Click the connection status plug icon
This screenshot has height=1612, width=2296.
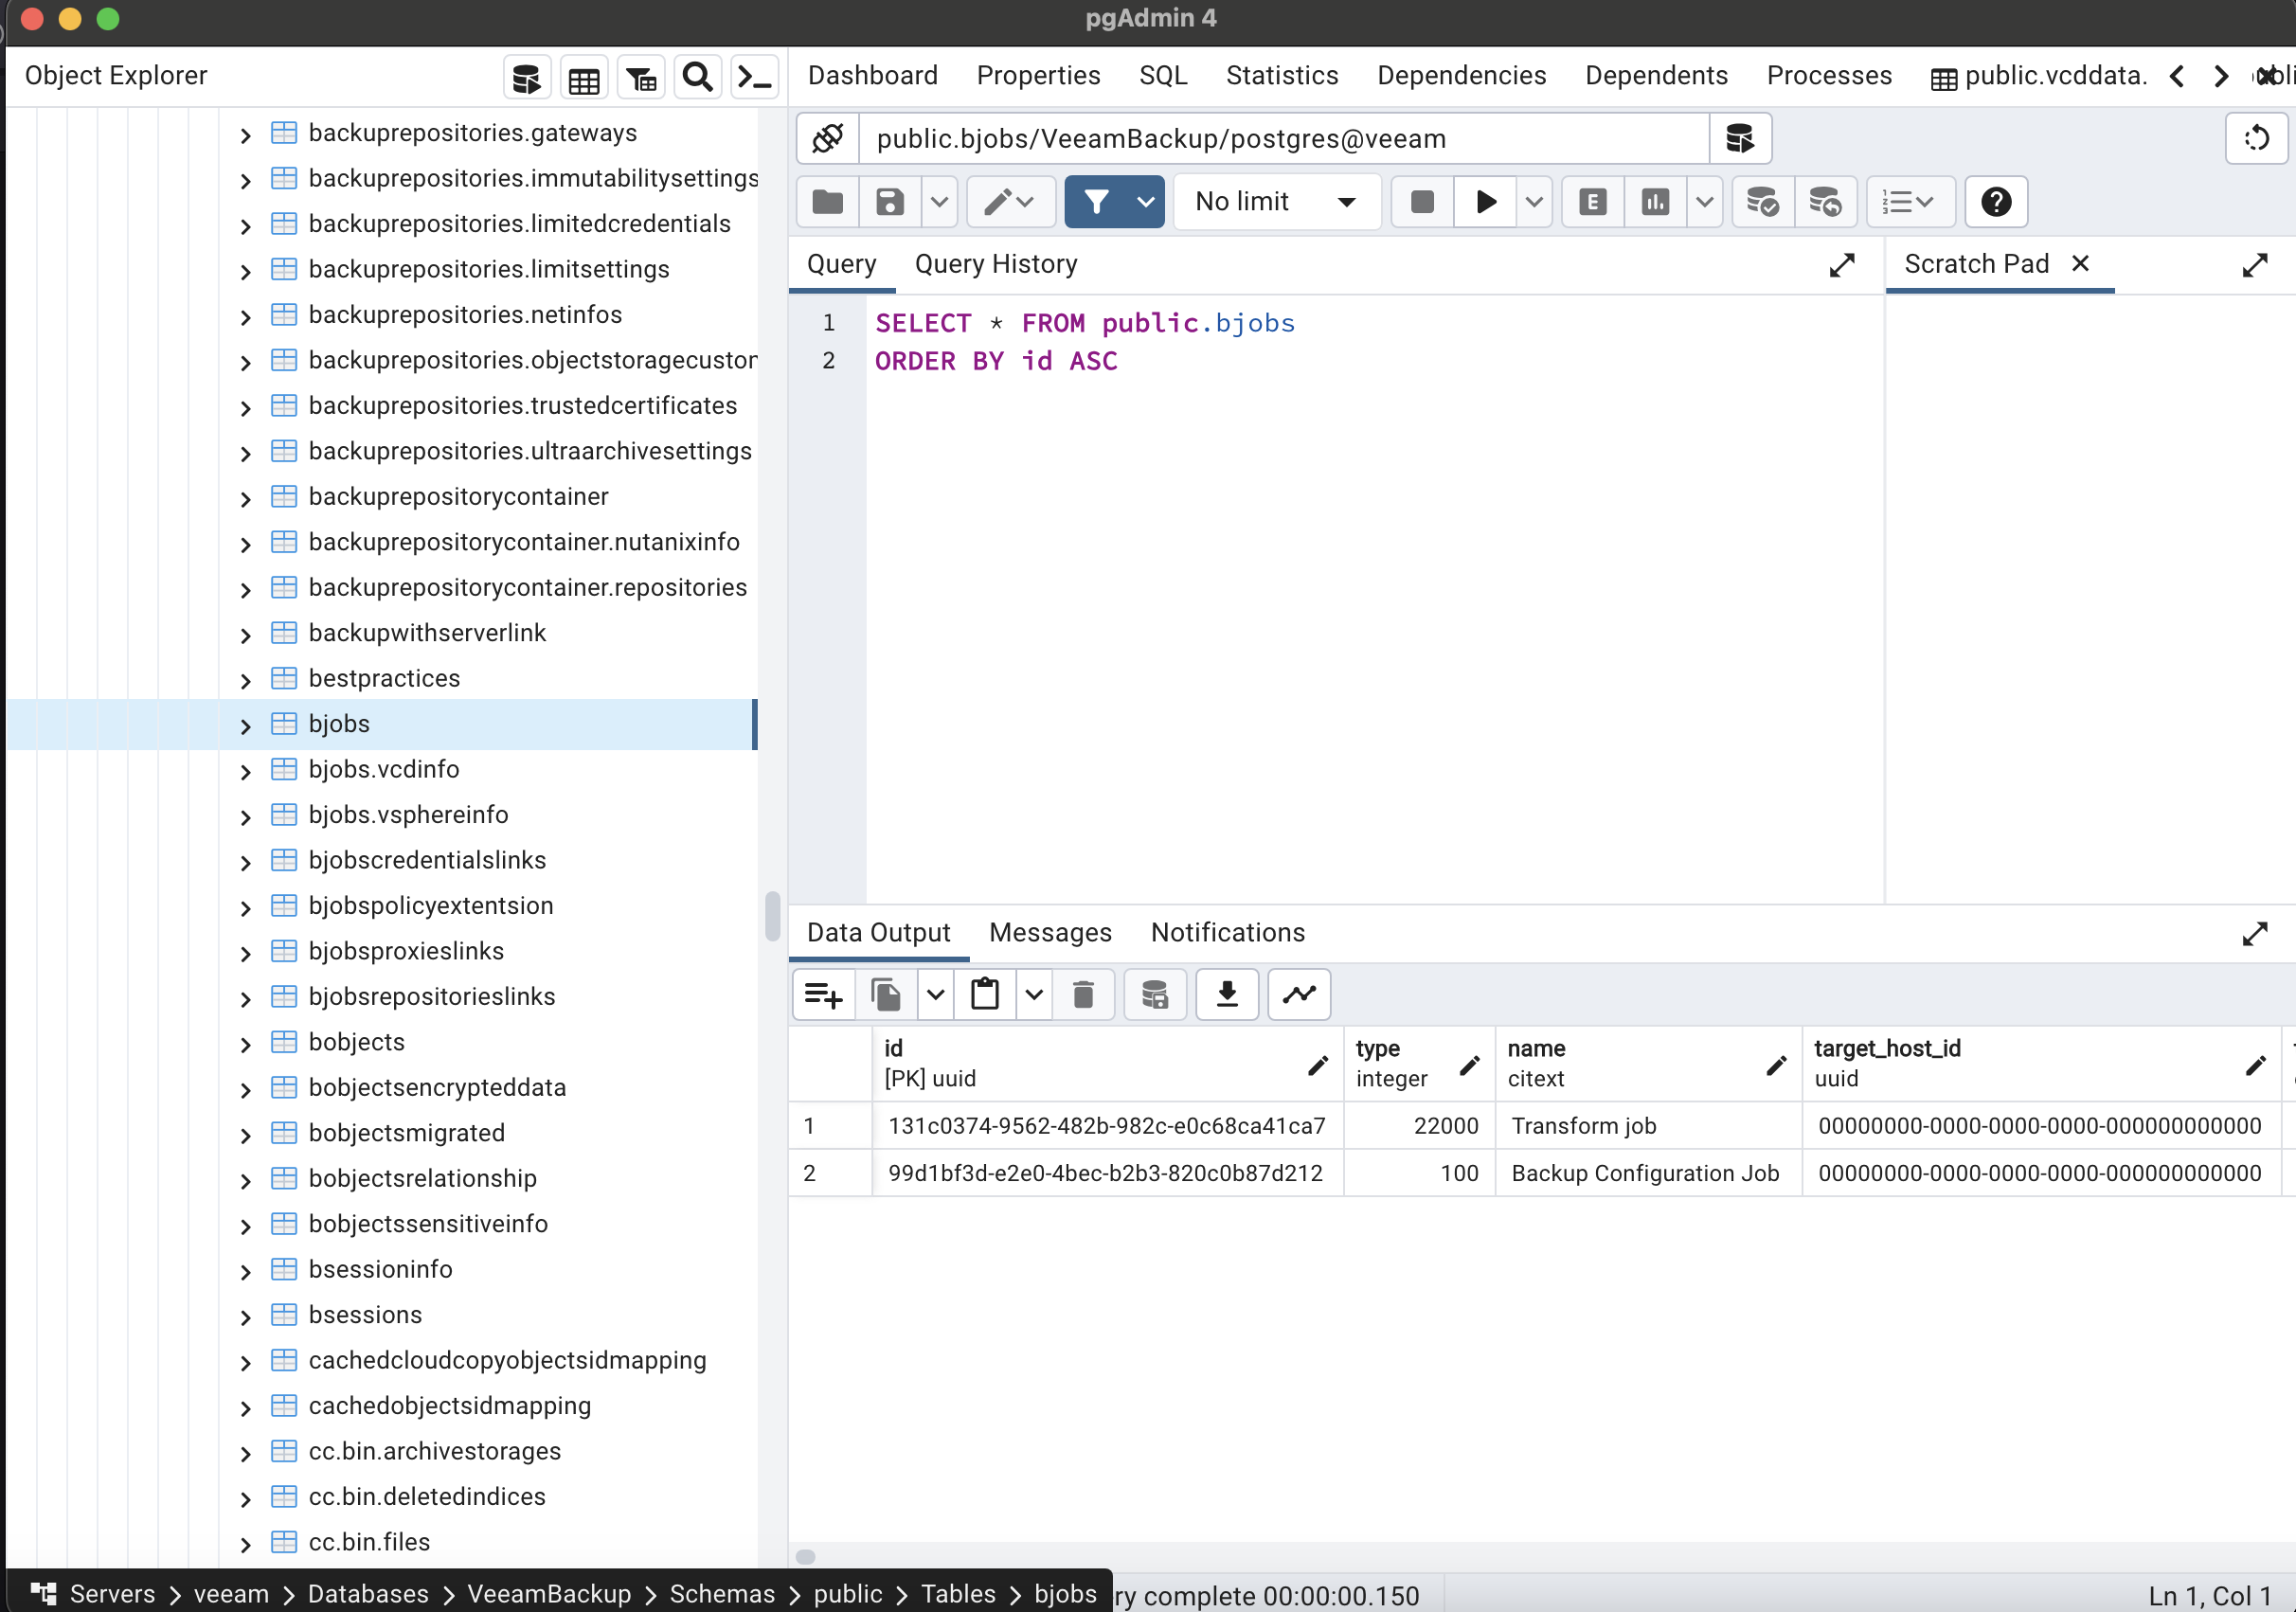tap(828, 138)
